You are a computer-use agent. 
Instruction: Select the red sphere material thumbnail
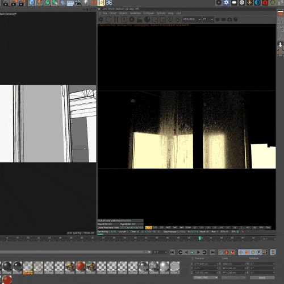tap(80, 266)
